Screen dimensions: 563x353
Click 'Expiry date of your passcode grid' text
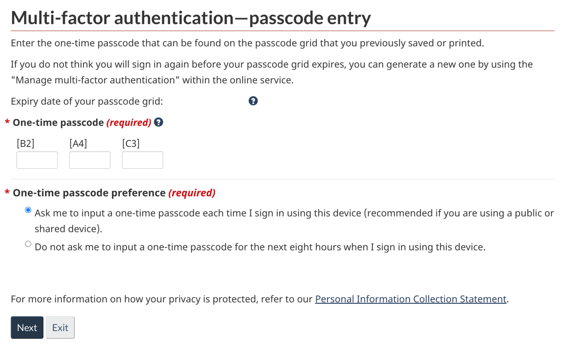[x=87, y=101]
